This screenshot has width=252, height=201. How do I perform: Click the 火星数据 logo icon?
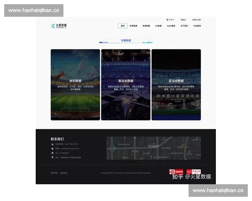point(53,26)
